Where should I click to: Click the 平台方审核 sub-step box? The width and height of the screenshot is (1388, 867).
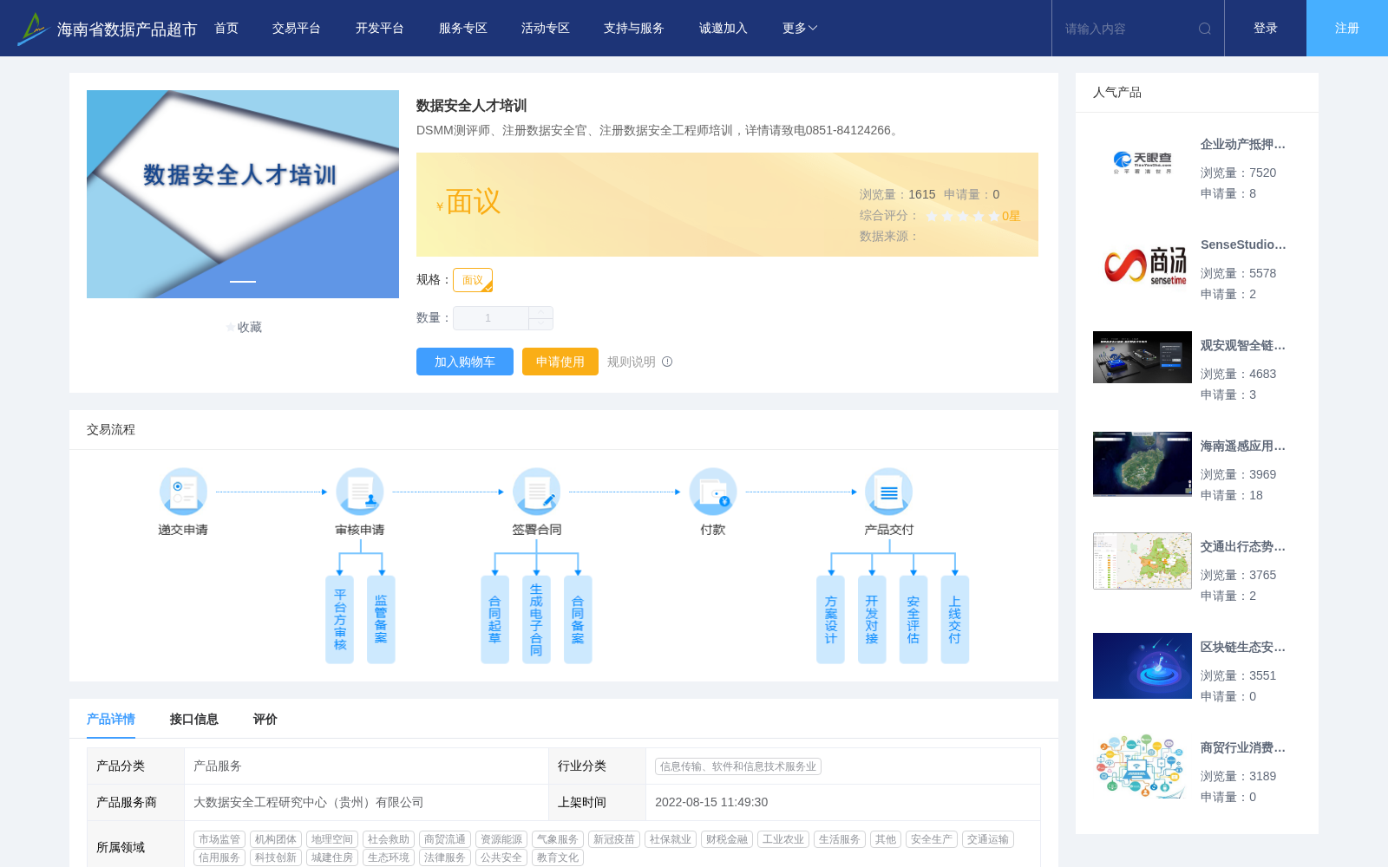[x=339, y=620]
